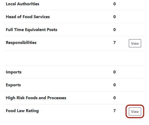Select the Exports row label
This screenshot has height=125, width=149.
pos(13,85)
